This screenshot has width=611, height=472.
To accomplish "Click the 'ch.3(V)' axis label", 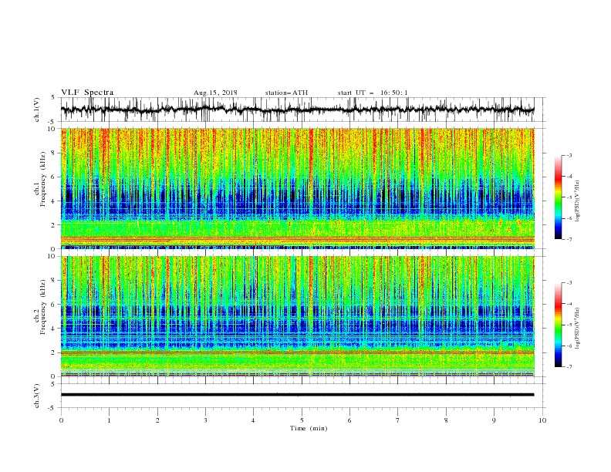I will coord(37,396).
